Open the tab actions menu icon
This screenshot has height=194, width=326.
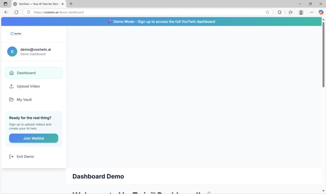[x=6, y=4]
